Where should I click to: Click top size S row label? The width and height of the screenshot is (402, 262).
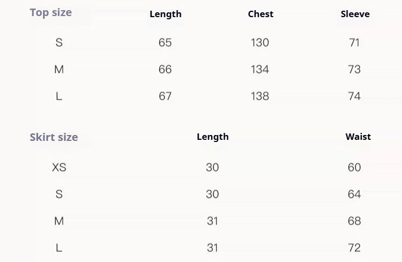(59, 42)
